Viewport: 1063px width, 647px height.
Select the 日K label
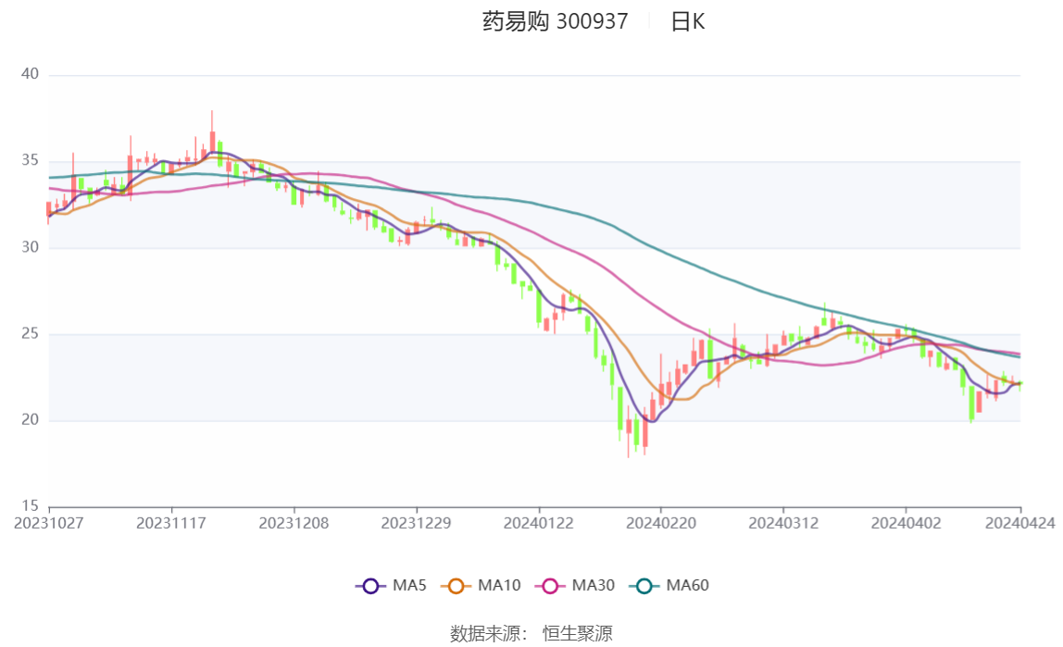687,21
